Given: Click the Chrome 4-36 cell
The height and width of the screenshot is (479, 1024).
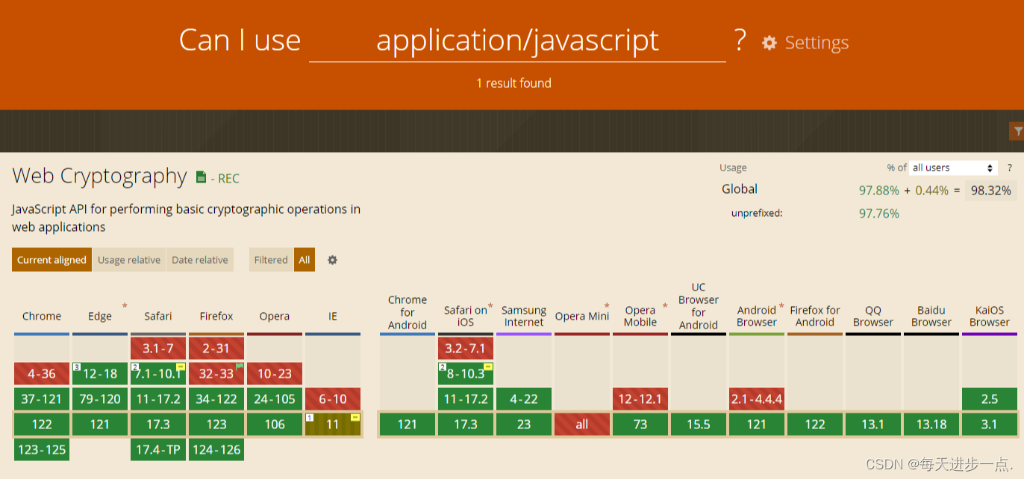Looking at the screenshot, I should coord(42,373).
